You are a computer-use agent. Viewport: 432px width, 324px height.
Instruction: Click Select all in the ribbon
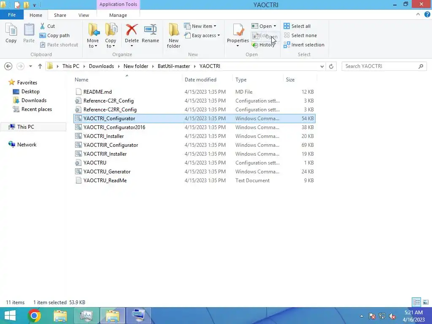[297, 26]
